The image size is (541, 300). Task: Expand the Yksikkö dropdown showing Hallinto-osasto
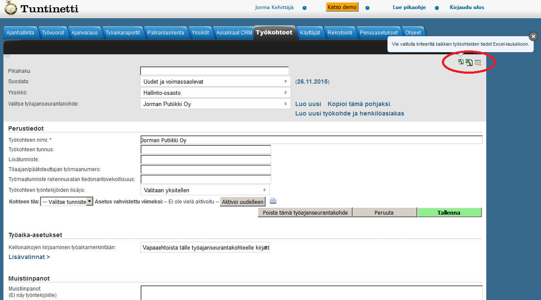[x=215, y=93]
